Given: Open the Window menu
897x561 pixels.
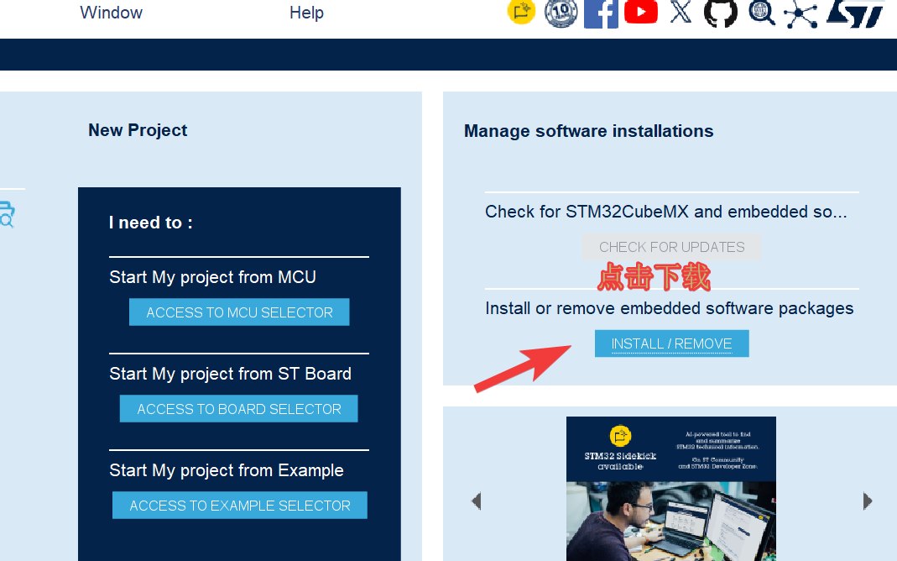Looking at the screenshot, I should [x=111, y=13].
